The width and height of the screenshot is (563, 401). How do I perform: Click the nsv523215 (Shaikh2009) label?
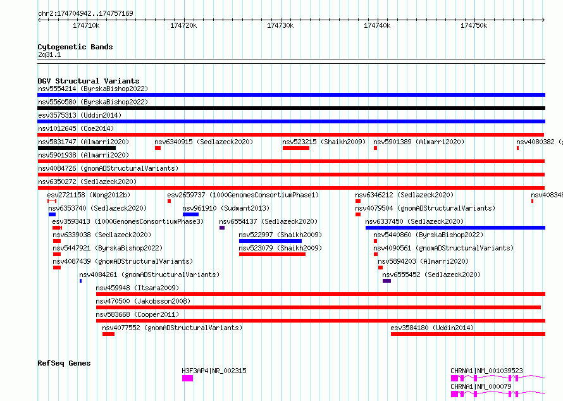point(324,142)
